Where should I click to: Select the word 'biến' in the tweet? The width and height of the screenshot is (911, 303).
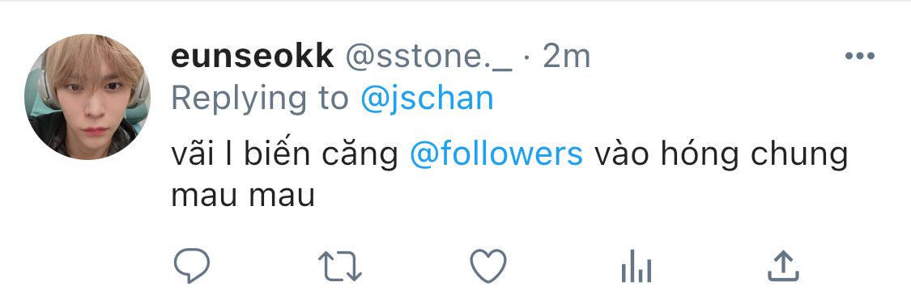pyautogui.click(x=275, y=154)
